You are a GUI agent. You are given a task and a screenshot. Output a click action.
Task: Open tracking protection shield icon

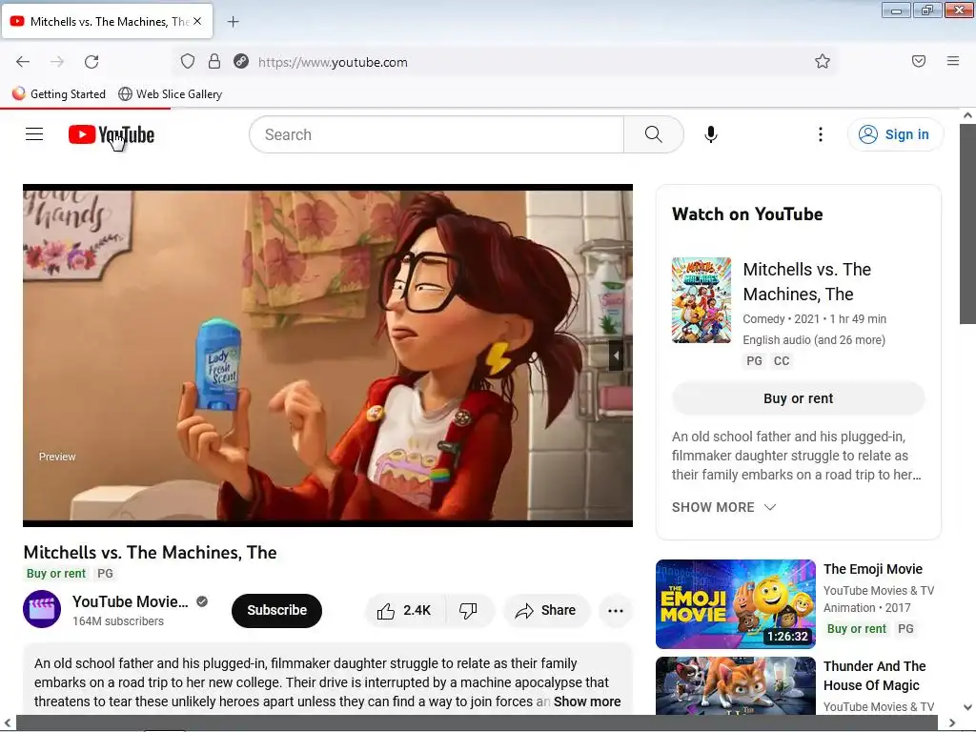(x=188, y=62)
